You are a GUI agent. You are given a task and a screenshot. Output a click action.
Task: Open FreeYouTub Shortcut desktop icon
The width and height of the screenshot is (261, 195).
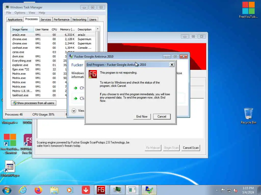point(10,144)
